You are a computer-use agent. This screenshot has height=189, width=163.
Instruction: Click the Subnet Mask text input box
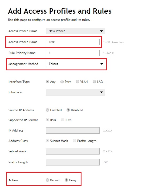pyautogui.click(x=72, y=151)
